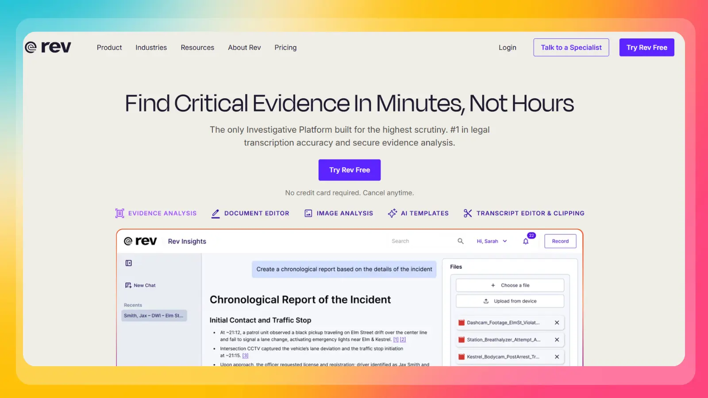
Task: Click the magnifying glass search icon
Action: pos(461,241)
